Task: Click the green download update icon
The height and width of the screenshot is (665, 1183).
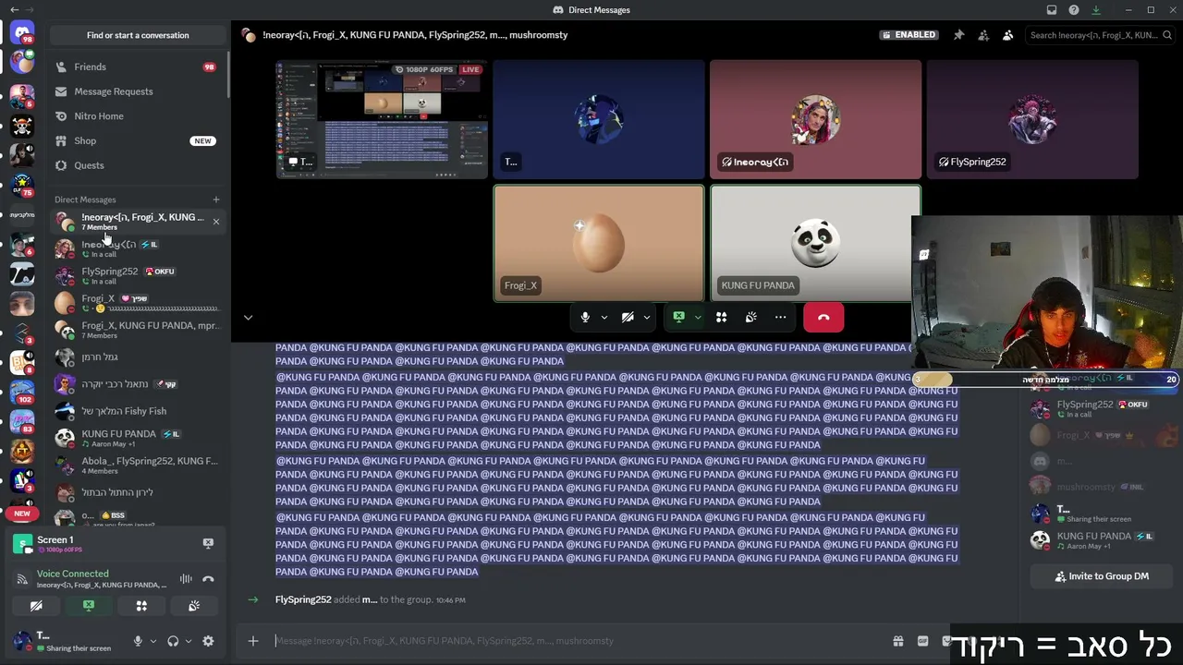Action: tap(1096, 10)
